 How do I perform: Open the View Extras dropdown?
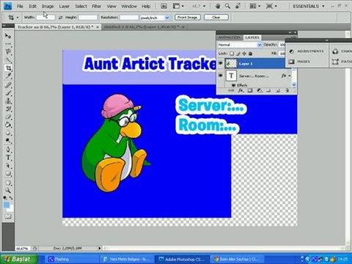178,6
